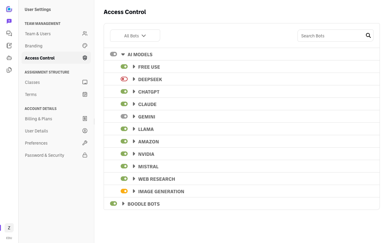Click the users icon beside Team & Users
The height and width of the screenshot is (243, 389).
[85, 33]
